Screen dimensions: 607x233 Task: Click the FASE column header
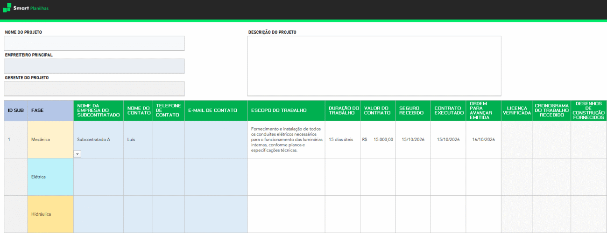click(50, 110)
